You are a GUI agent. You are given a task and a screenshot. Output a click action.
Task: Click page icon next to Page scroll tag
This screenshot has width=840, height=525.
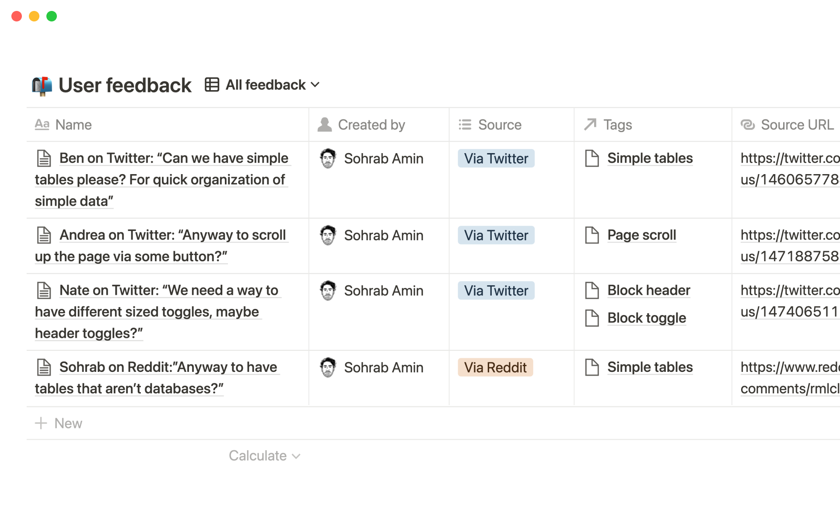(592, 235)
